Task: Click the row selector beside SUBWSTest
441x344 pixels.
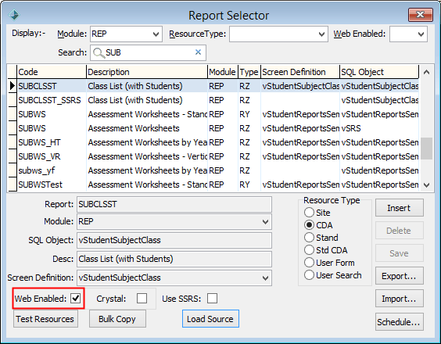Action: point(12,185)
